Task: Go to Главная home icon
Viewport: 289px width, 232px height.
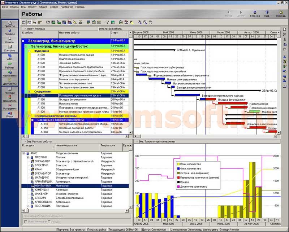Action: click(x=255, y=14)
